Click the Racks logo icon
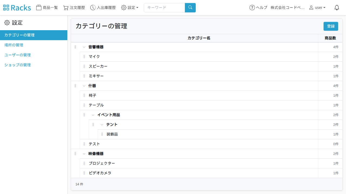 click(6, 8)
